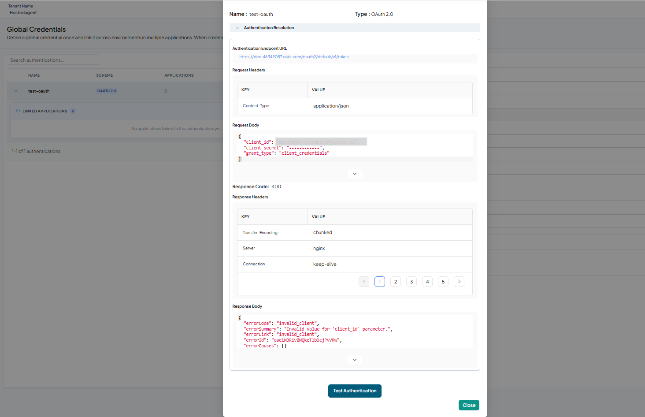Screen dimensions: 645x417
Task: Expand the Response Body chevron
Action: [x=355, y=360]
